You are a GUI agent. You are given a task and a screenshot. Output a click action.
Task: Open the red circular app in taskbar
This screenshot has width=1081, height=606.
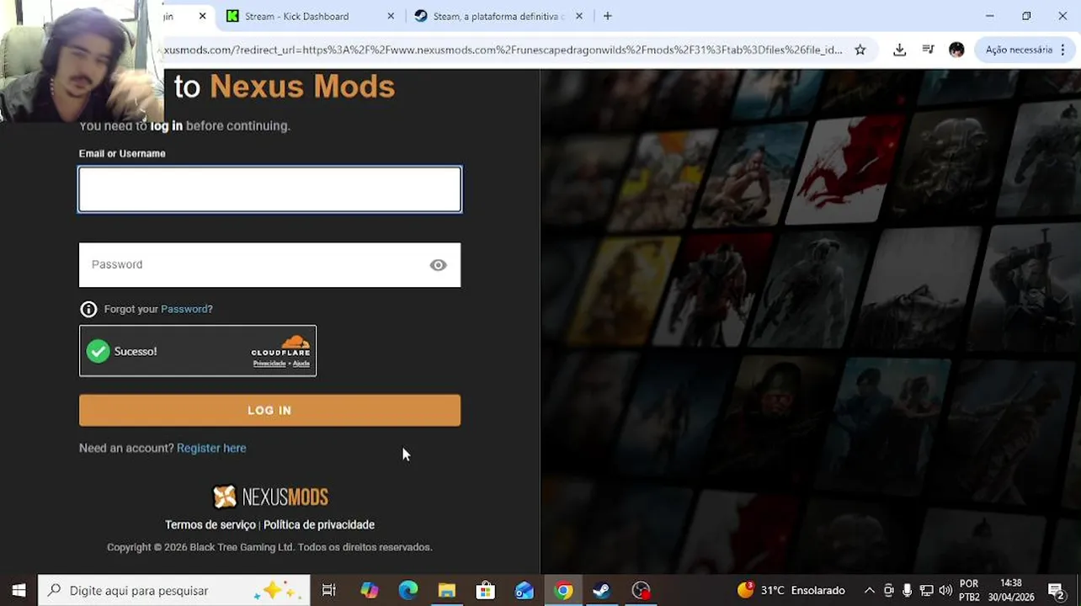pos(642,591)
